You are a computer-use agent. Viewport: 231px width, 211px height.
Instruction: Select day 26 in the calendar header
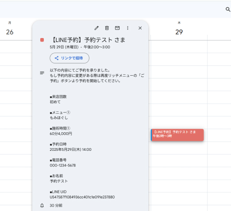coord(10,32)
